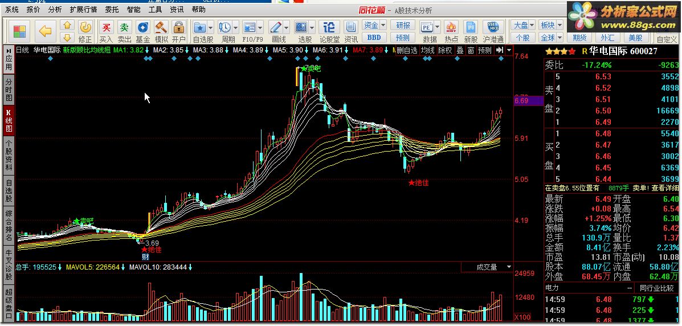Viewport: 682px width, 326px height.
Task: Expand the 画线 dropdown arrow
Action: [x=287, y=27]
